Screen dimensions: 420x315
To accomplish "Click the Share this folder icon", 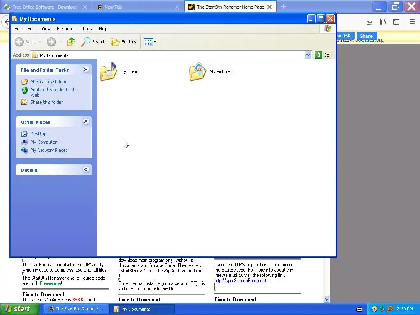I will point(24,102).
